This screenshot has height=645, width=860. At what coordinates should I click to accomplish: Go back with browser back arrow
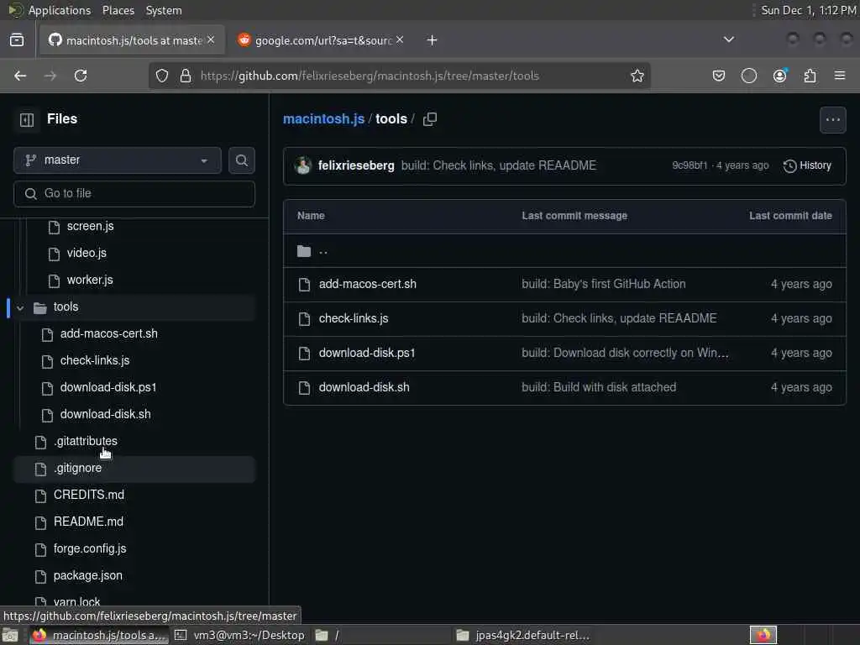(x=20, y=76)
